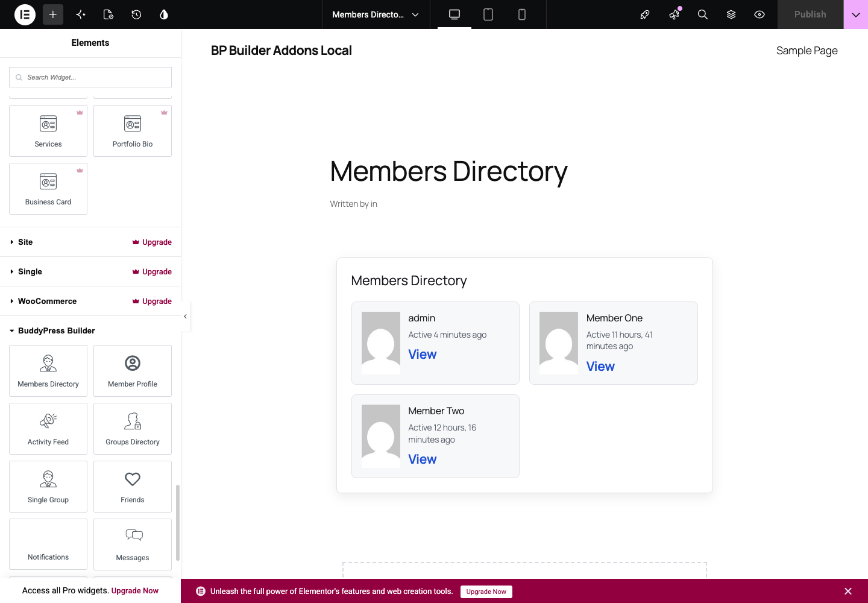Viewport: 868px width, 603px height.
Task: Select the Services widget
Action: (x=48, y=131)
